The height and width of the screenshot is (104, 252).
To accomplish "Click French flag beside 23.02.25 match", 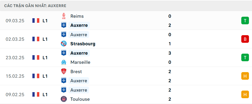I will [36, 58].
